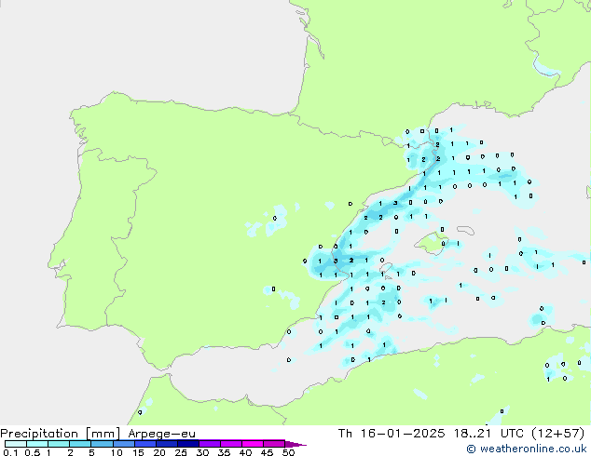Click the 25–30 mm dark navy swatch
Image resolution: width=591 pixels, height=456 pixels.
pos(187,444)
